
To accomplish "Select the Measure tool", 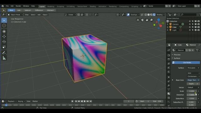I will 4,58.
